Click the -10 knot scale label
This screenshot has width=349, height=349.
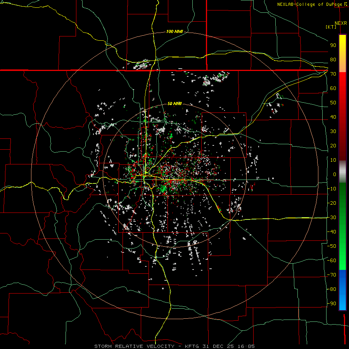click(x=332, y=189)
